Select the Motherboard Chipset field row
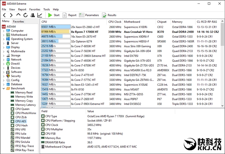 coord(108,147)
